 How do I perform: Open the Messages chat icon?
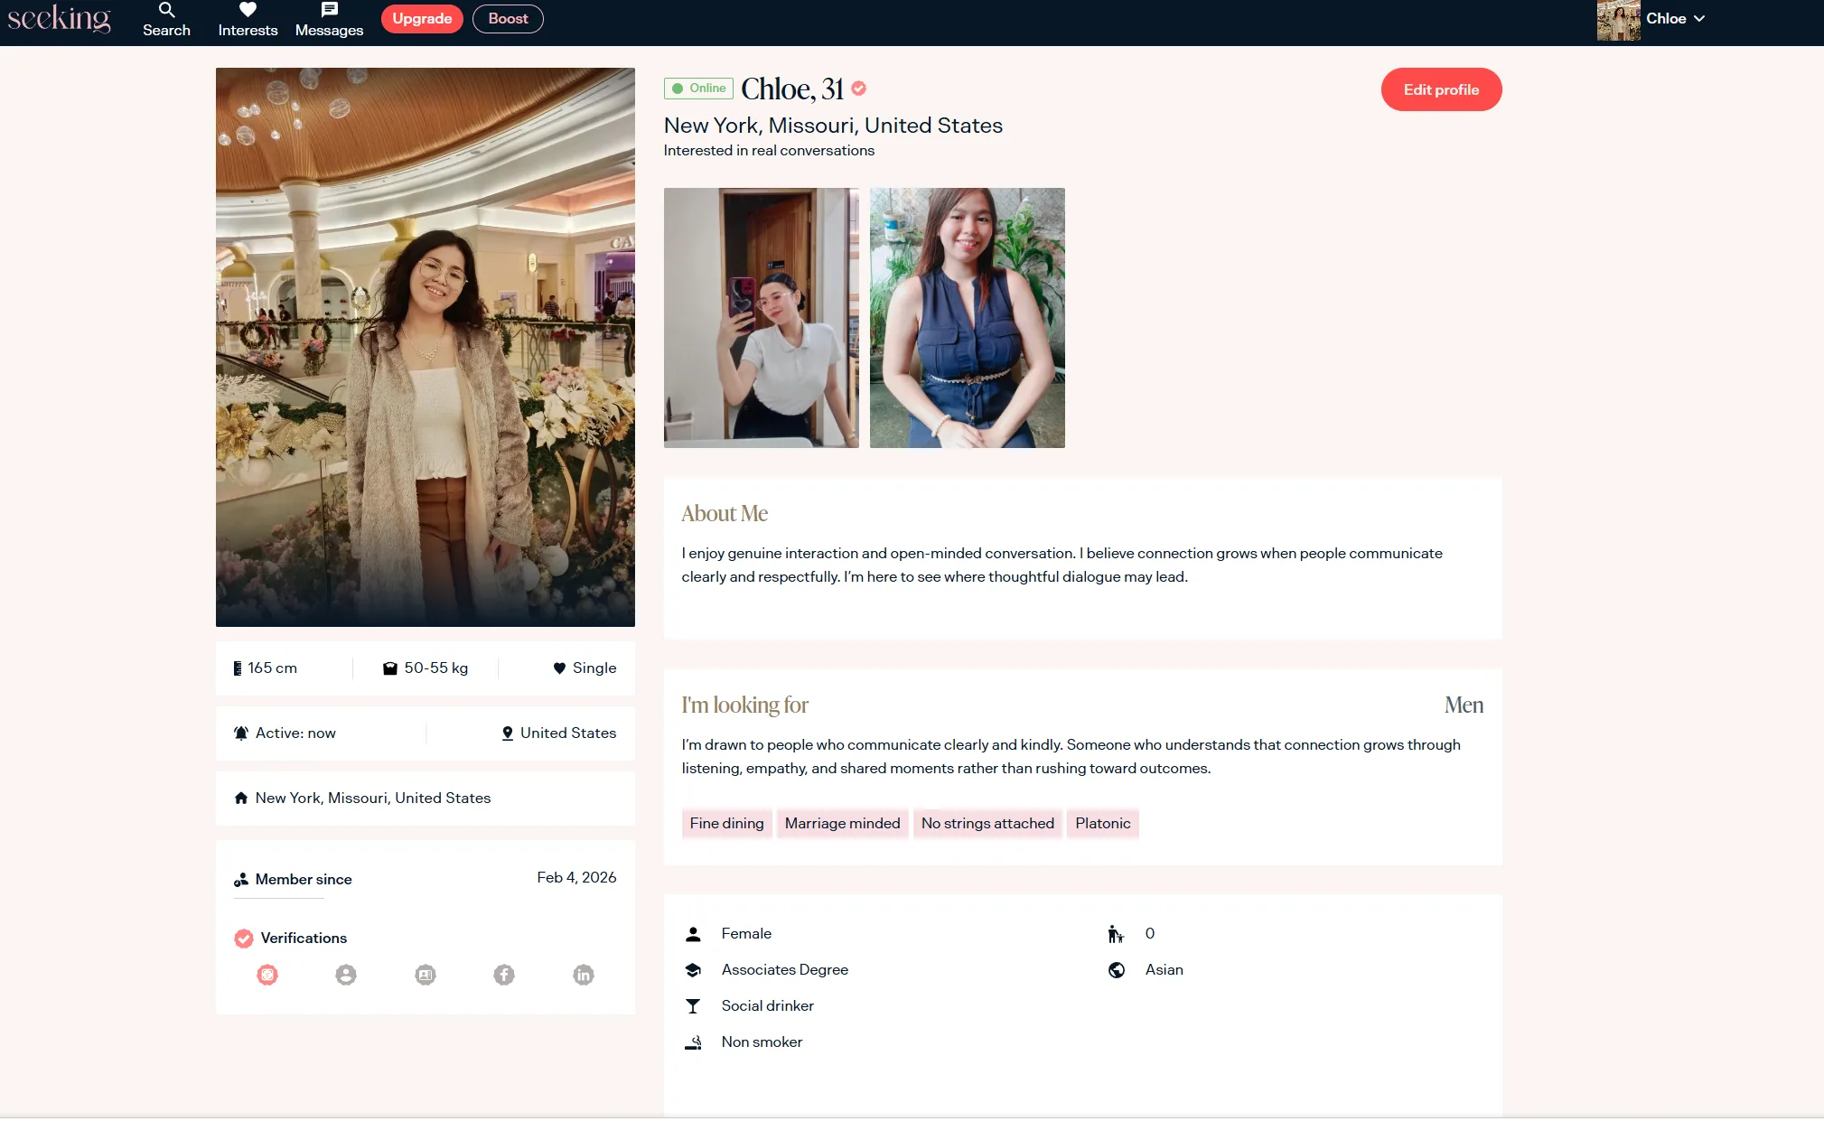point(329,10)
